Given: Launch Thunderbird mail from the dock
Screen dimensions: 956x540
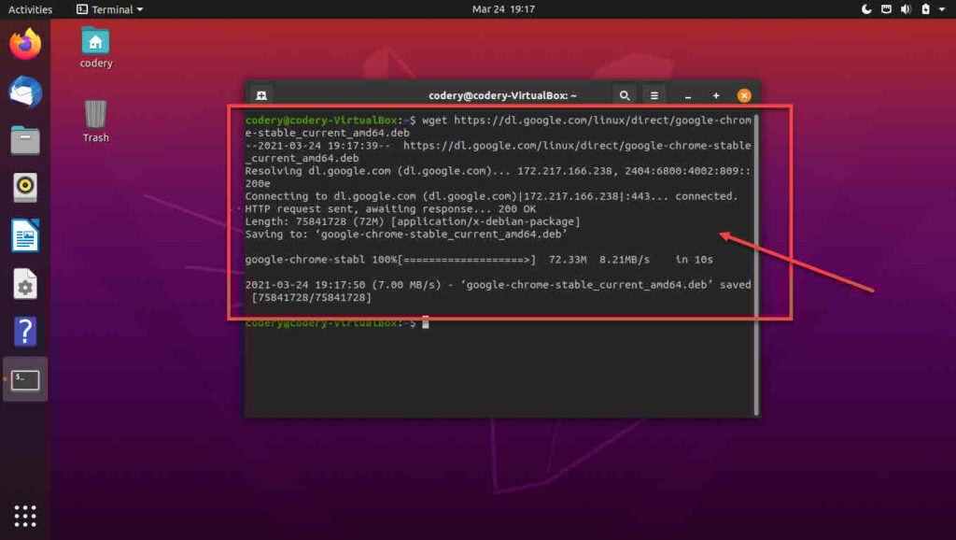Looking at the screenshot, I should pyautogui.click(x=25, y=92).
